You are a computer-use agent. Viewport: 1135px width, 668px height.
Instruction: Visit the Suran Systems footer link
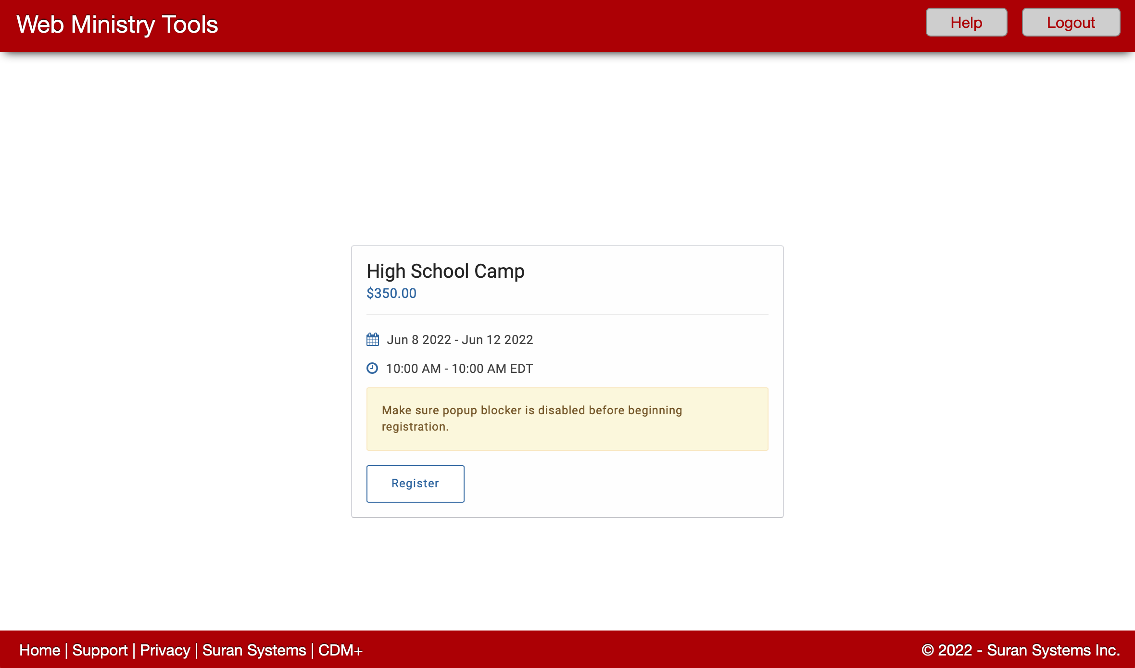254,650
